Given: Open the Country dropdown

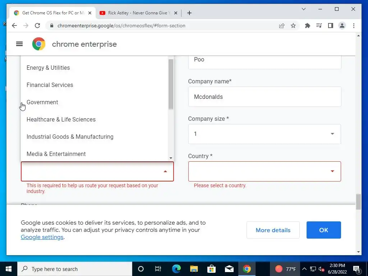Looking at the screenshot, I should pyautogui.click(x=264, y=171).
